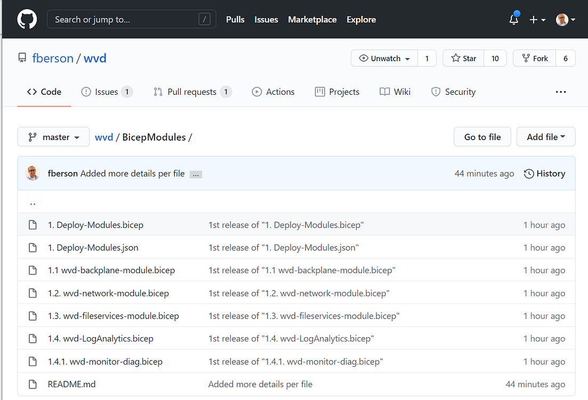Open the fberson owner link

[x=53, y=58]
